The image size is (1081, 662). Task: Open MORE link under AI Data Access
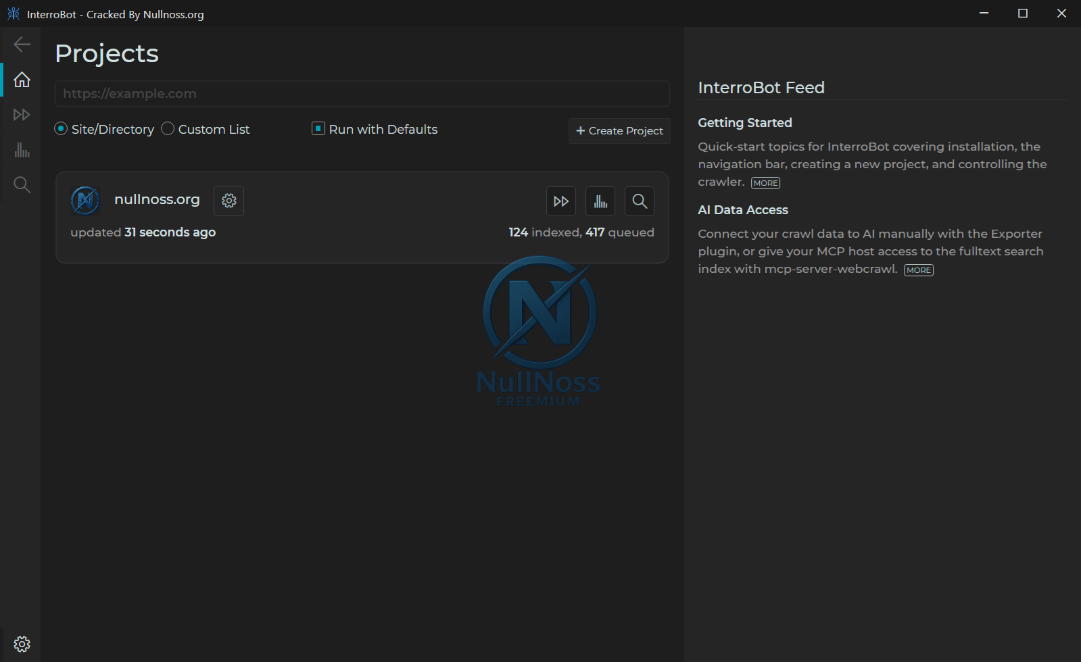click(919, 270)
